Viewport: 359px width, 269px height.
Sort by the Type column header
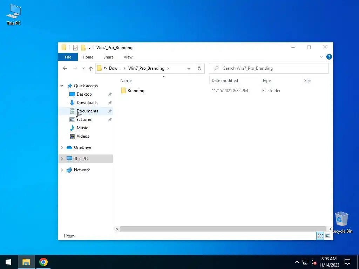[266, 81]
